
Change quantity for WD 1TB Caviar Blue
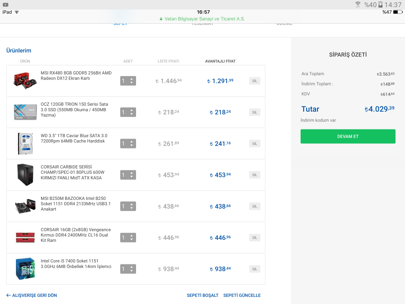[128, 143]
